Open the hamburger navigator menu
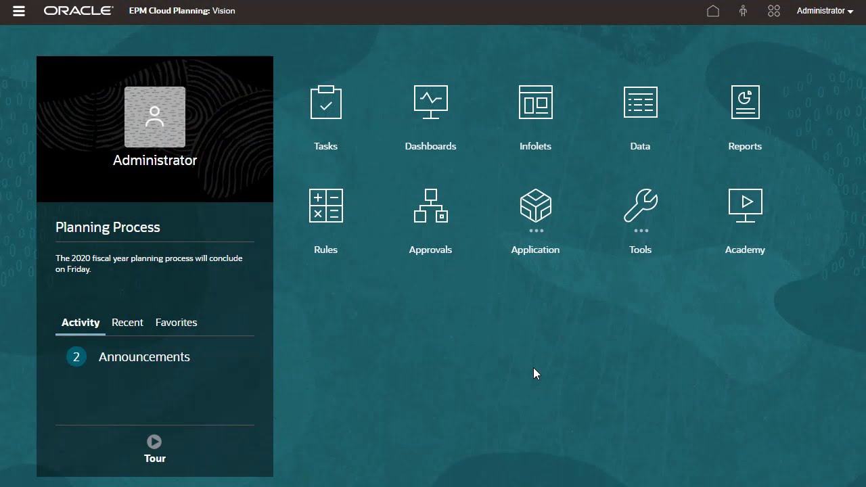866x487 pixels. (19, 11)
